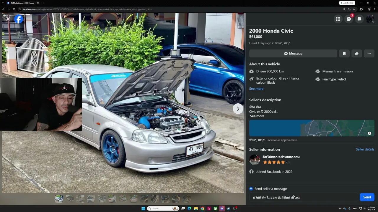Reload the page
Viewport: 378px width, 212px height.
[14, 9]
